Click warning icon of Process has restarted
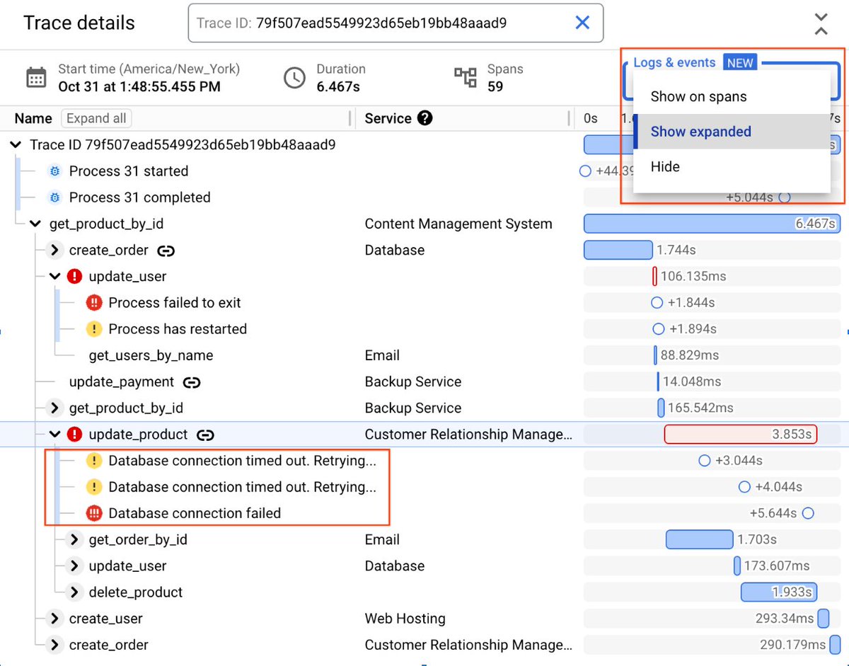The height and width of the screenshot is (666, 849). coord(94,329)
